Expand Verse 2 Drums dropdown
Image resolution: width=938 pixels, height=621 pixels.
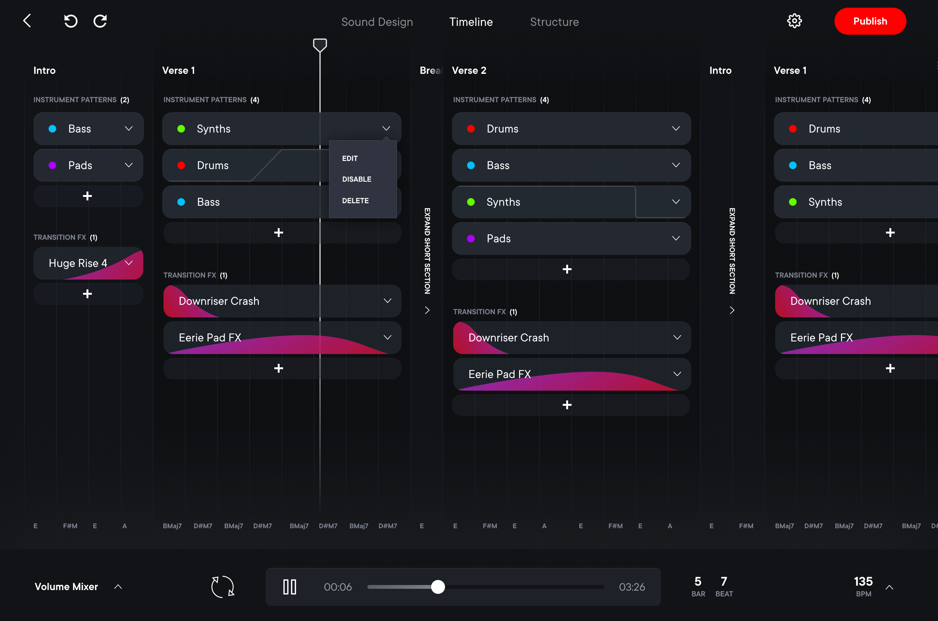click(676, 128)
